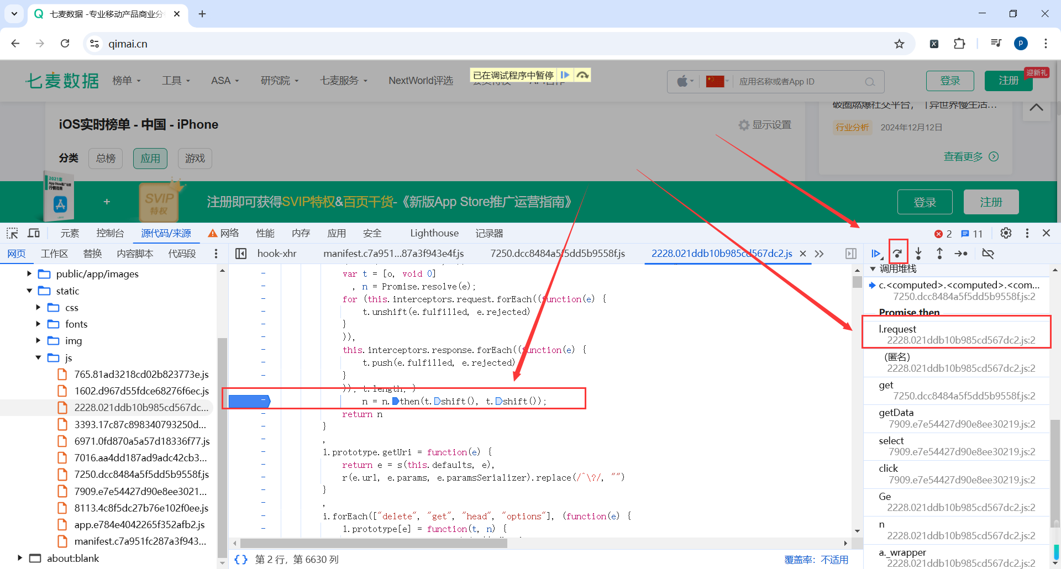Resume script execution in debugger toolbar

pyautogui.click(x=876, y=254)
